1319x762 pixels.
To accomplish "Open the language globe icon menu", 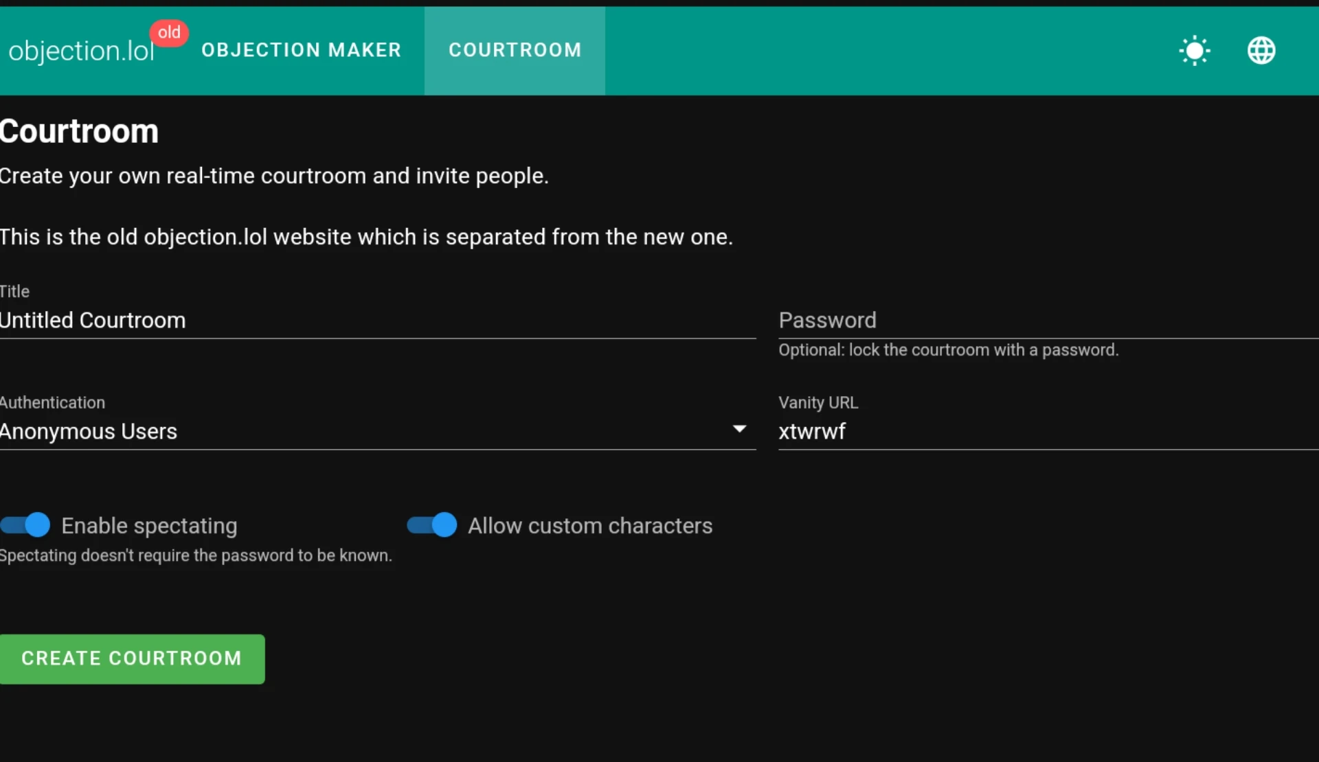I will [x=1261, y=51].
